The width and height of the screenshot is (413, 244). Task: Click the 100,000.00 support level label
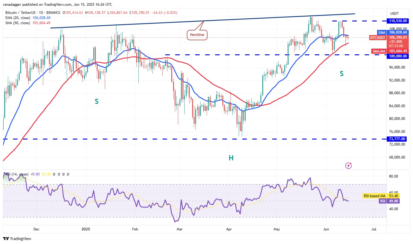pos(397,56)
